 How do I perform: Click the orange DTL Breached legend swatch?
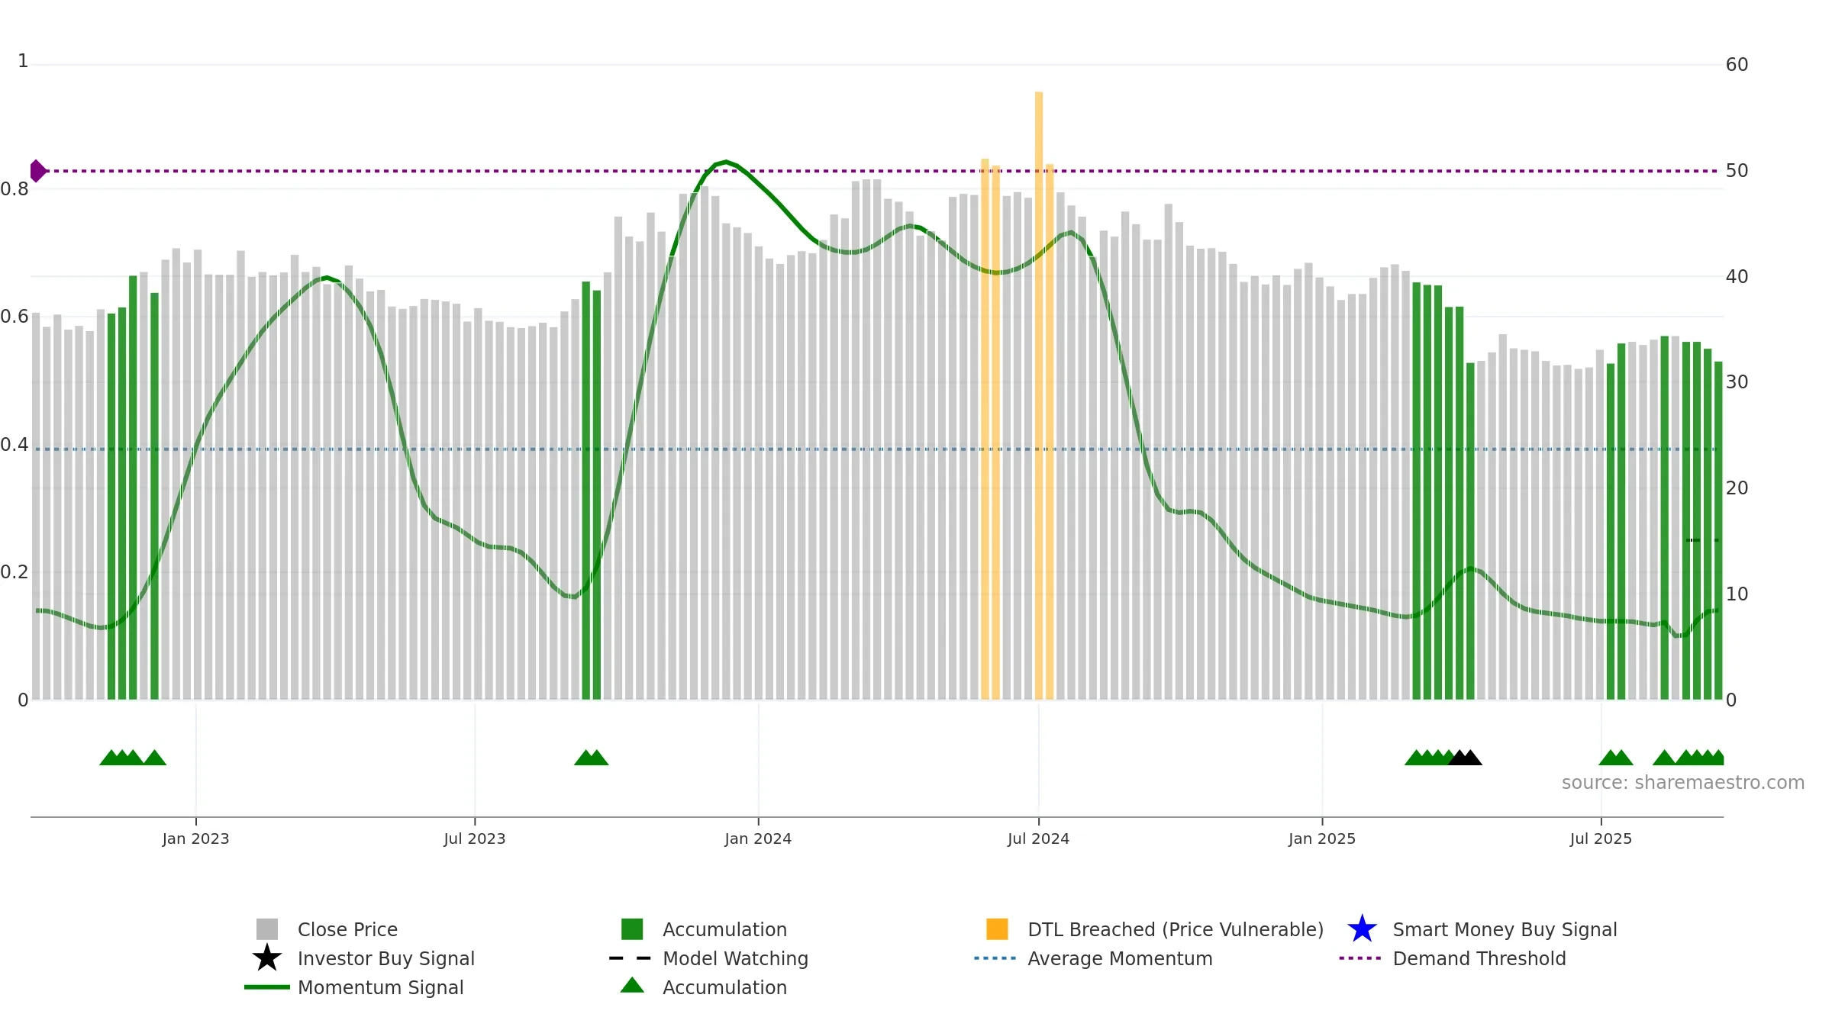997,929
